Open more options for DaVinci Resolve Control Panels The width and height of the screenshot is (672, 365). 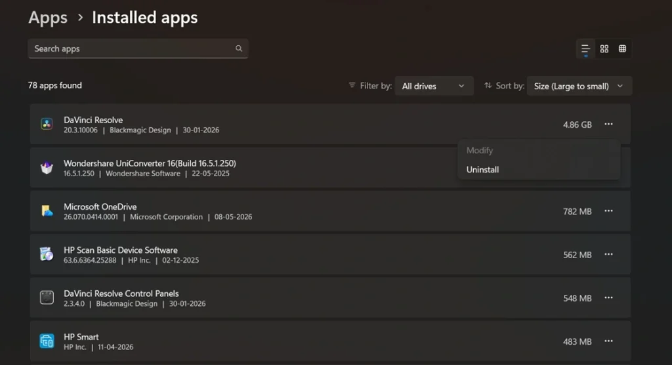point(608,298)
